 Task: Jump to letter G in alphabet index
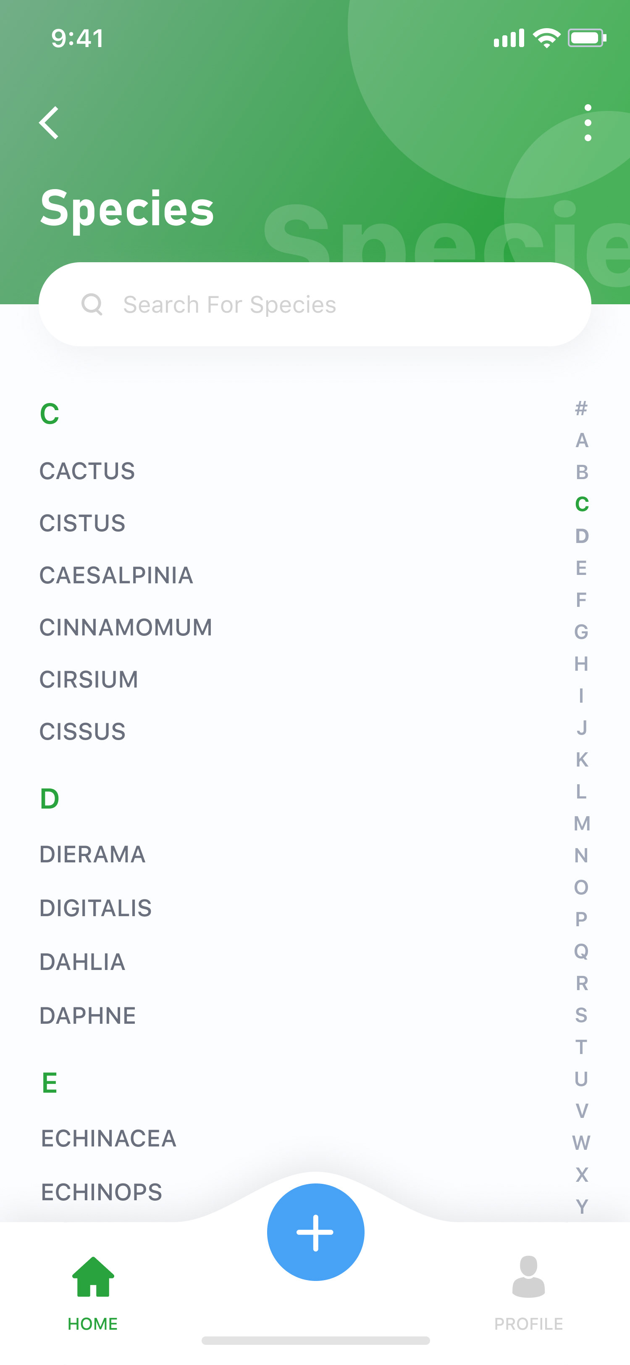[581, 632]
